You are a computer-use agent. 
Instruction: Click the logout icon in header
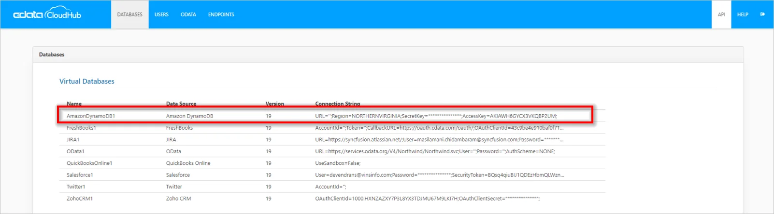pyautogui.click(x=762, y=14)
